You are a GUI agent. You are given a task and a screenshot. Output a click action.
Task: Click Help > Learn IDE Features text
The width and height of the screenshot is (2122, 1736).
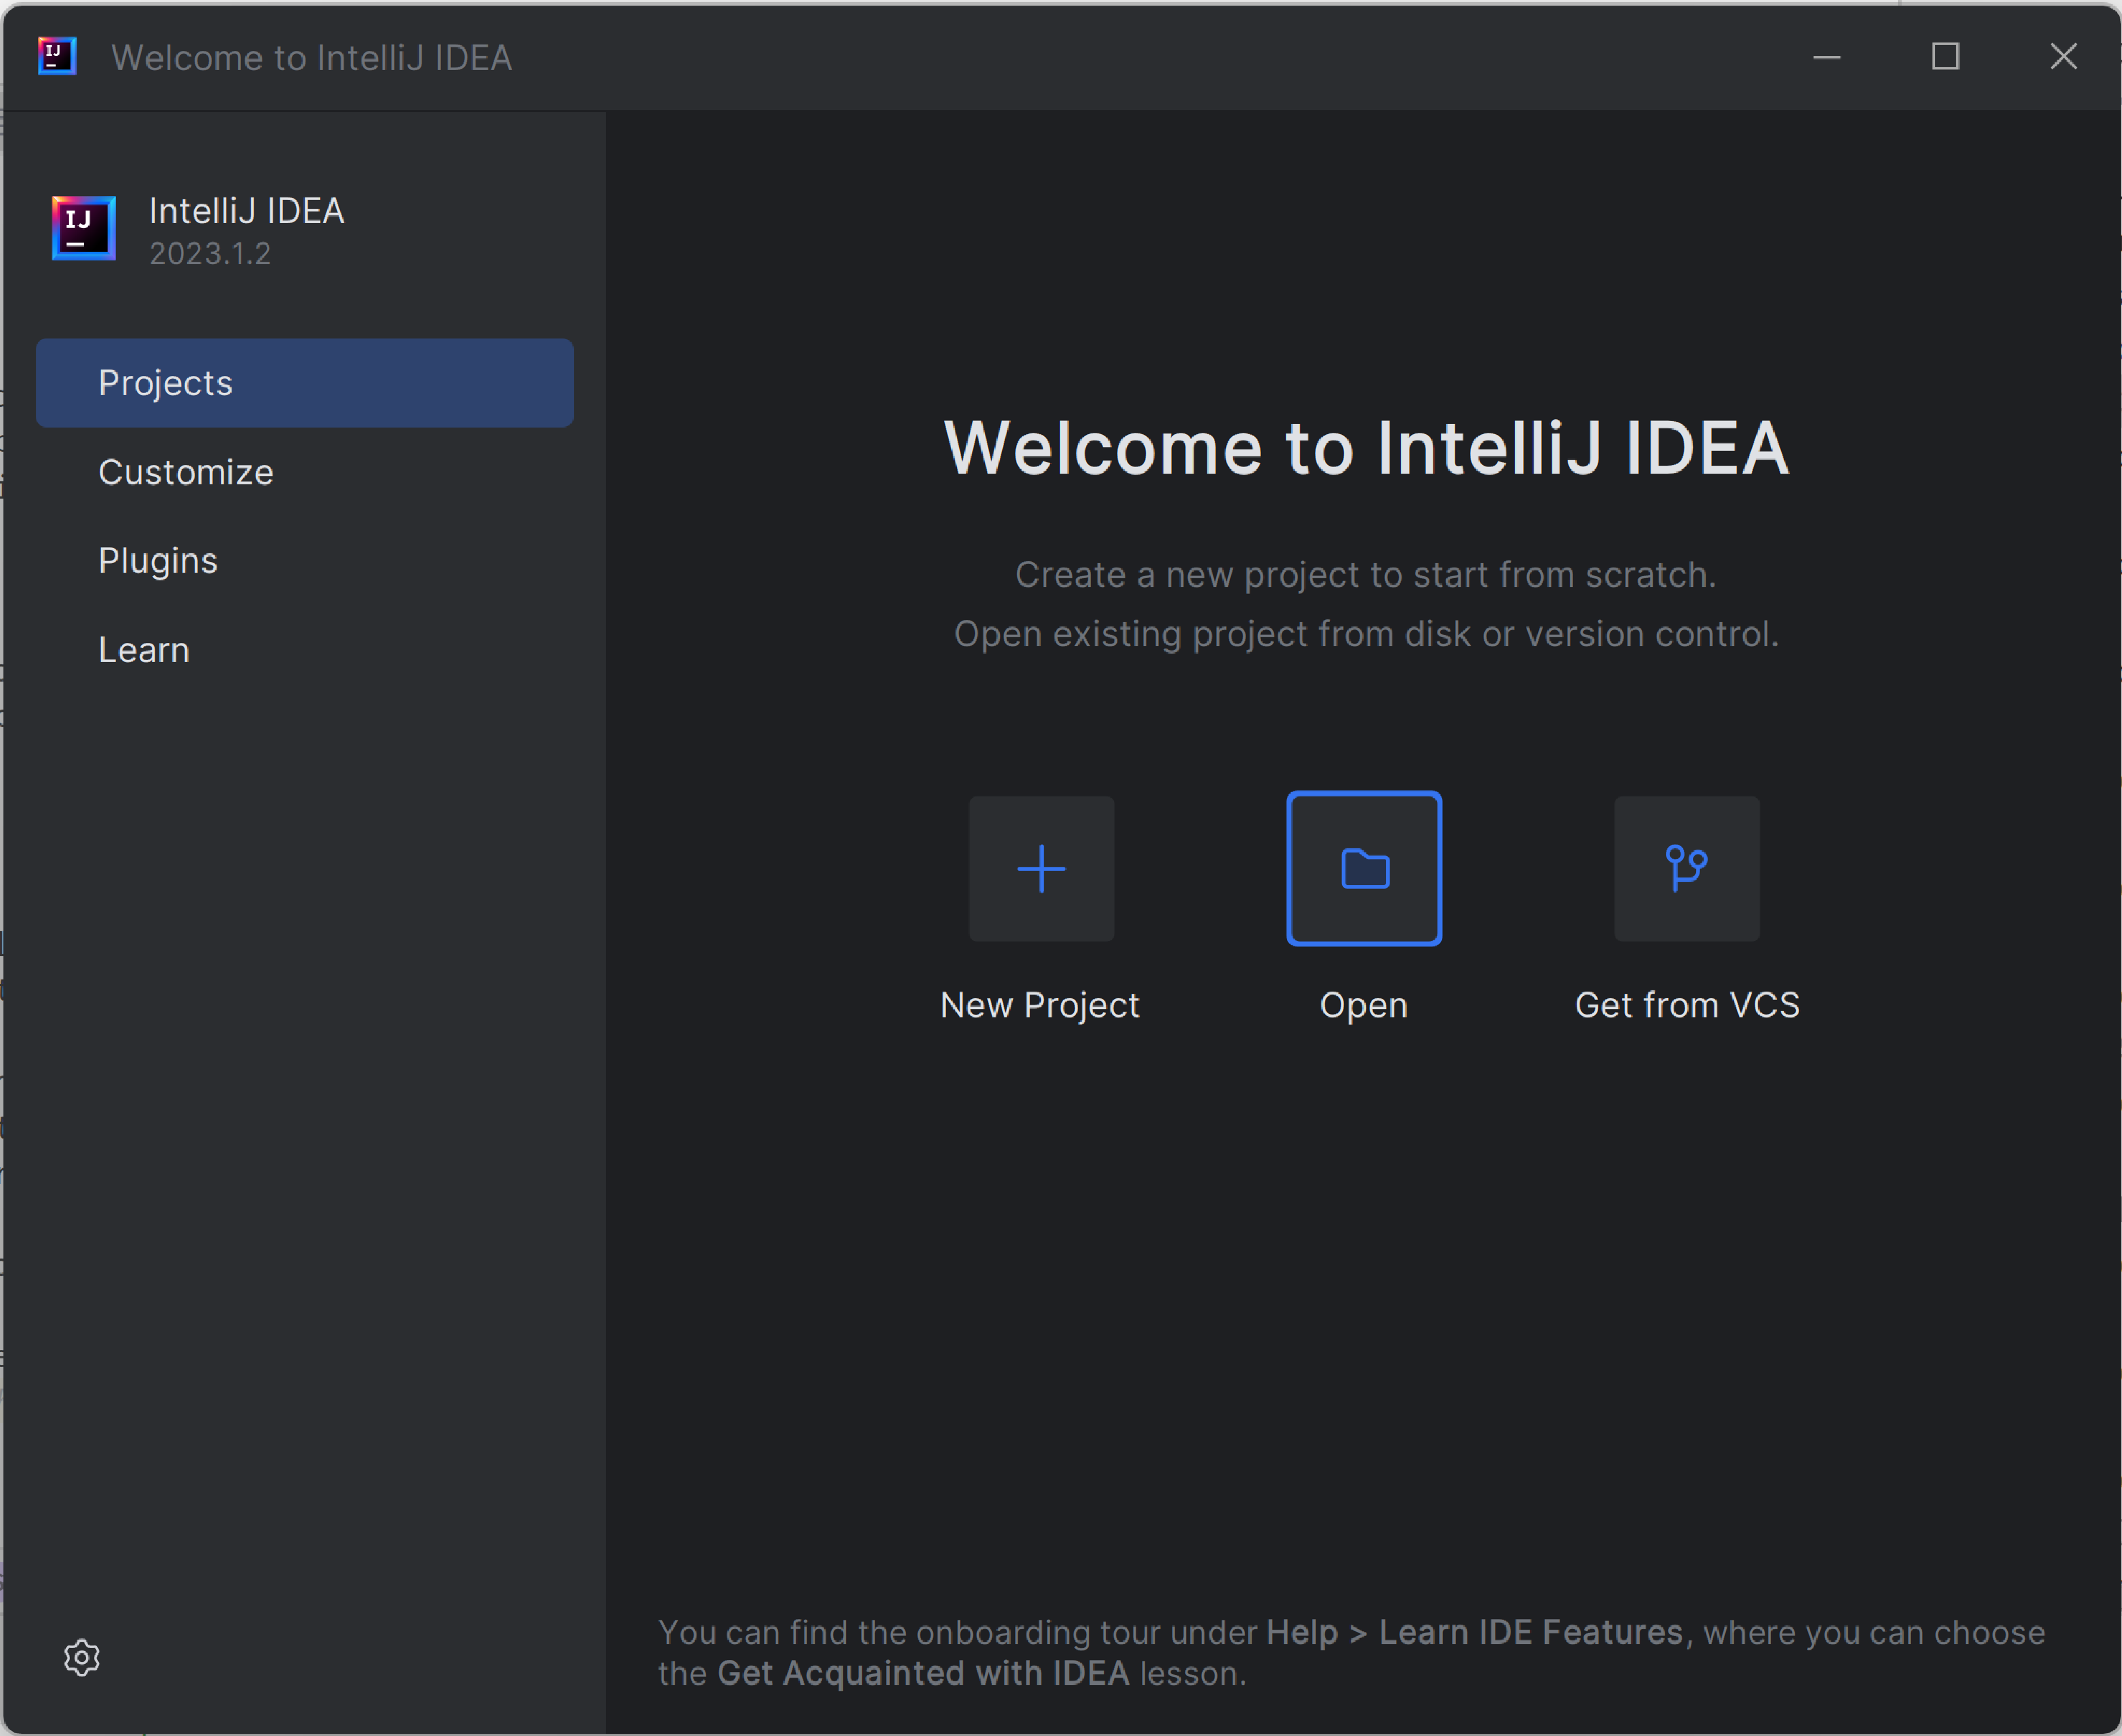click(1473, 1632)
